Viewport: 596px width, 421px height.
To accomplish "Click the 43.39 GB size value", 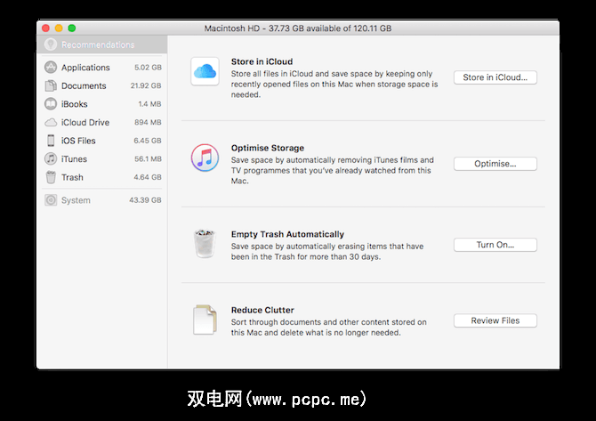I will coord(145,200).
